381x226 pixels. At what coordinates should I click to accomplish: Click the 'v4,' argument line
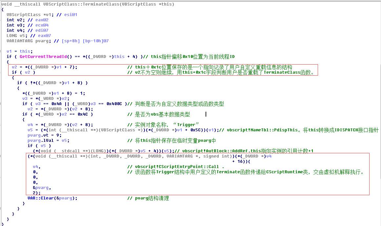tap(37, 167)
